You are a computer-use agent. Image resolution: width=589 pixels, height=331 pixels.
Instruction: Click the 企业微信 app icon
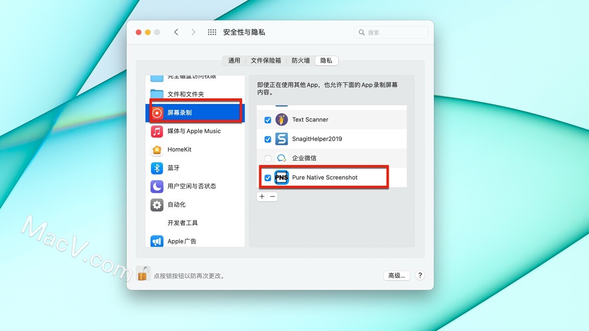tap(282, 158)
